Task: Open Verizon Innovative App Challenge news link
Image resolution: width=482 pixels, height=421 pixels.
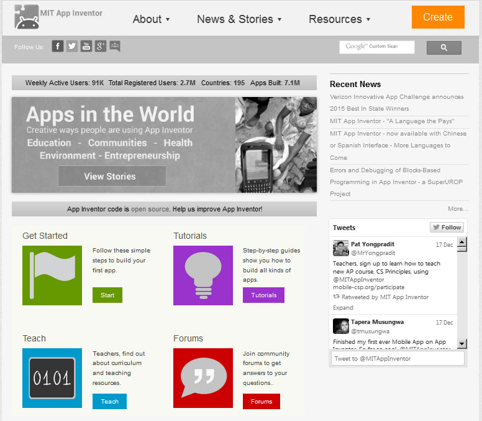Action: coord(396,103)
